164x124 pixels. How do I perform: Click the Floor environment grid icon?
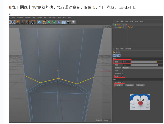click(x=63, y=22)
